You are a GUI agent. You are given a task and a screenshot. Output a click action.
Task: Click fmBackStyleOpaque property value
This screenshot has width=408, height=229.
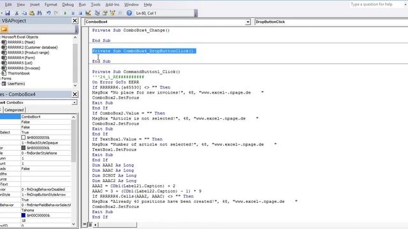point(46,142)
